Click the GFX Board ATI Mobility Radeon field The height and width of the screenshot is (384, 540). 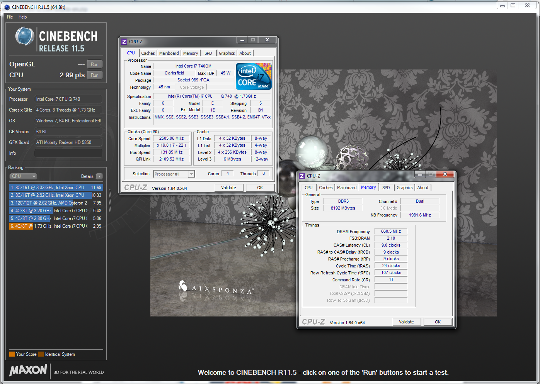[x=68, y=142]
